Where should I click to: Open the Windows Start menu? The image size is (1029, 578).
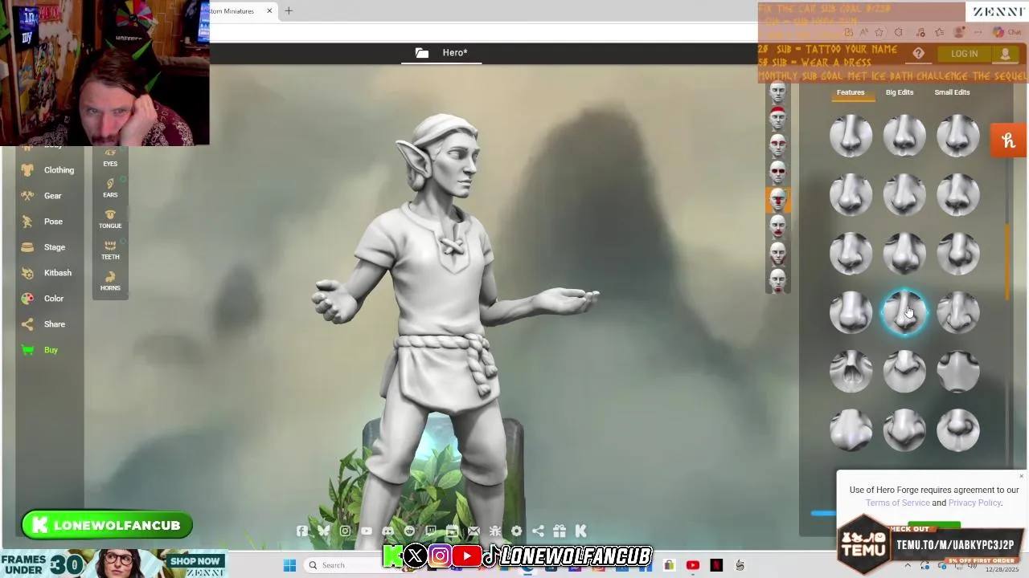(289, 565)
